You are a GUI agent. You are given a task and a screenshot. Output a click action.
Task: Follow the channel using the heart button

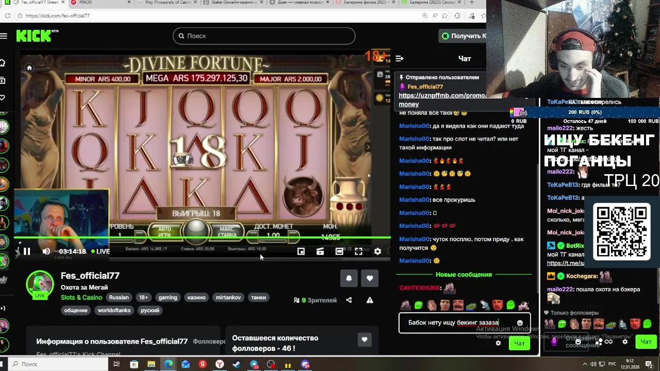pyautogui.click(x=370, y=278)
